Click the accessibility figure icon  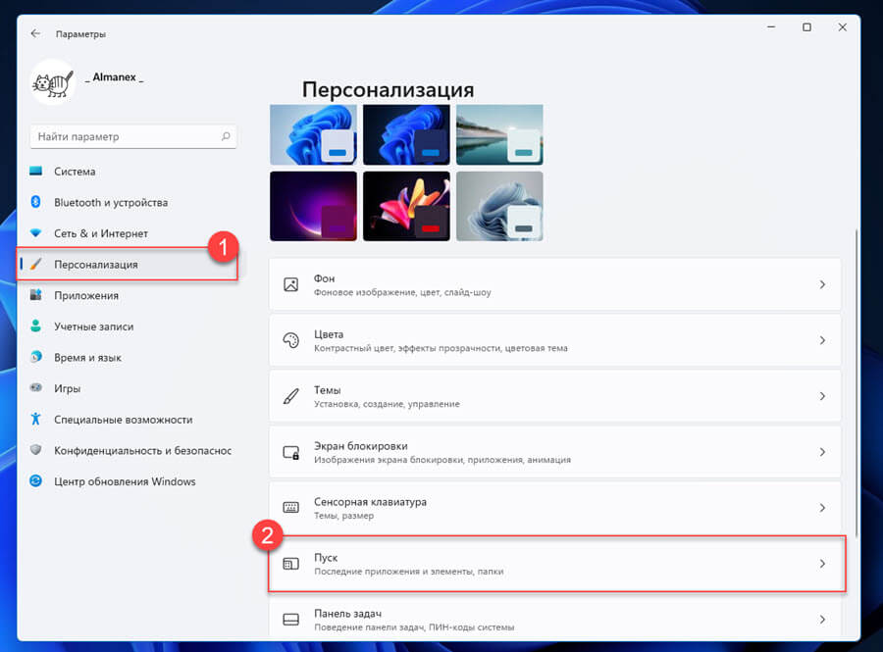click(35, 419)
